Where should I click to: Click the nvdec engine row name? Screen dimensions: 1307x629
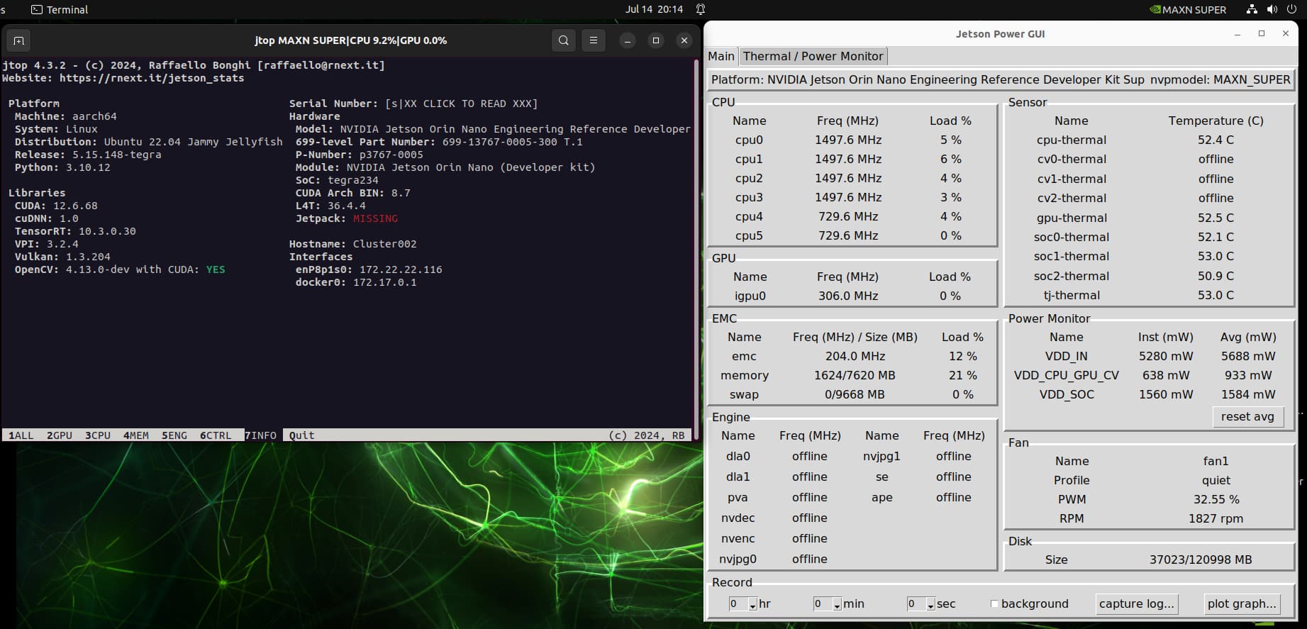[x=738, y=518]
